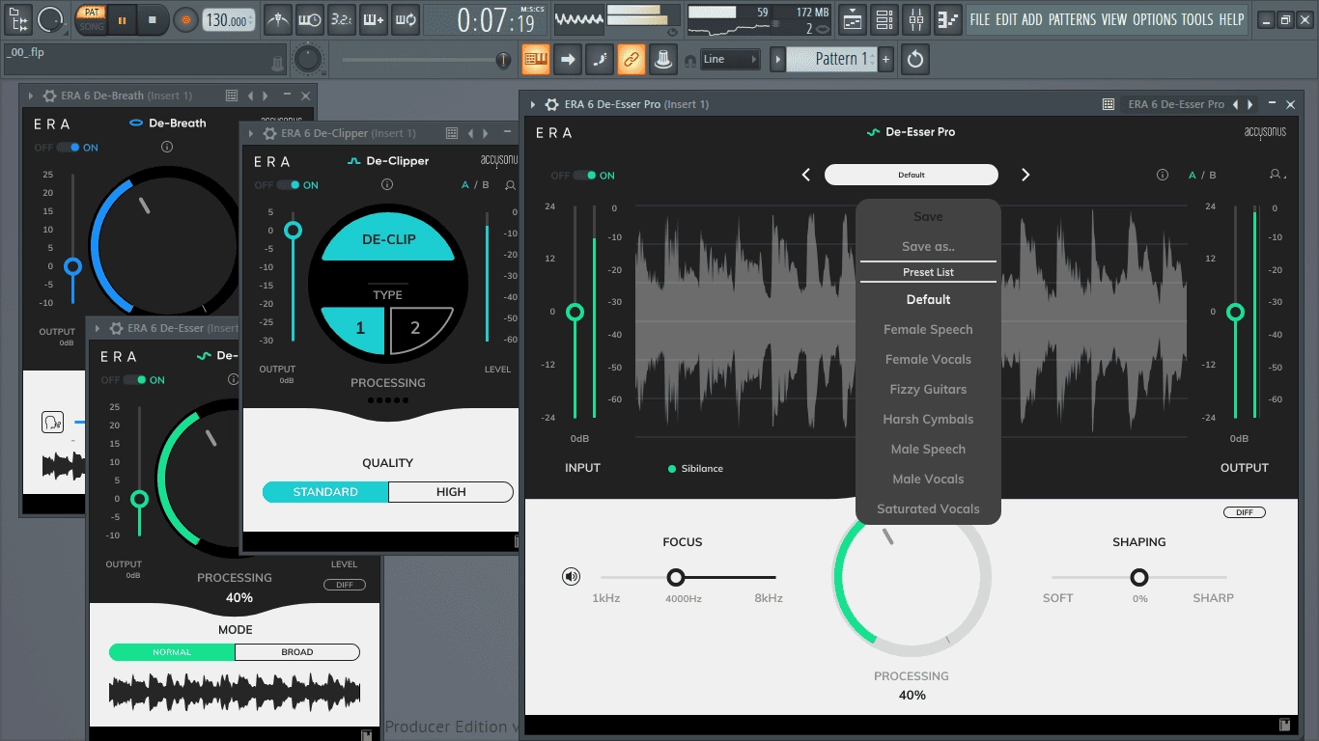Viewport: 1319px width, 741px height.
Task: Open the Pattern 1 selector
Action: [832, 59]
